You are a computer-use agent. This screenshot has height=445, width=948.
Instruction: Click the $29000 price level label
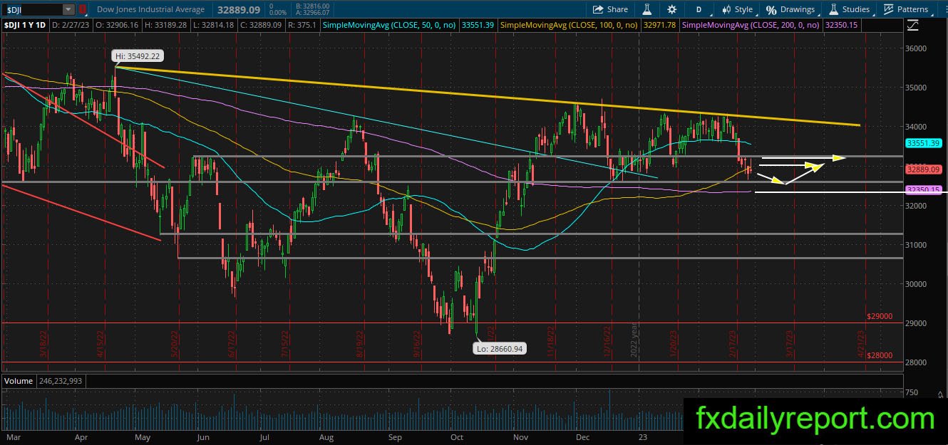(880, 316)
